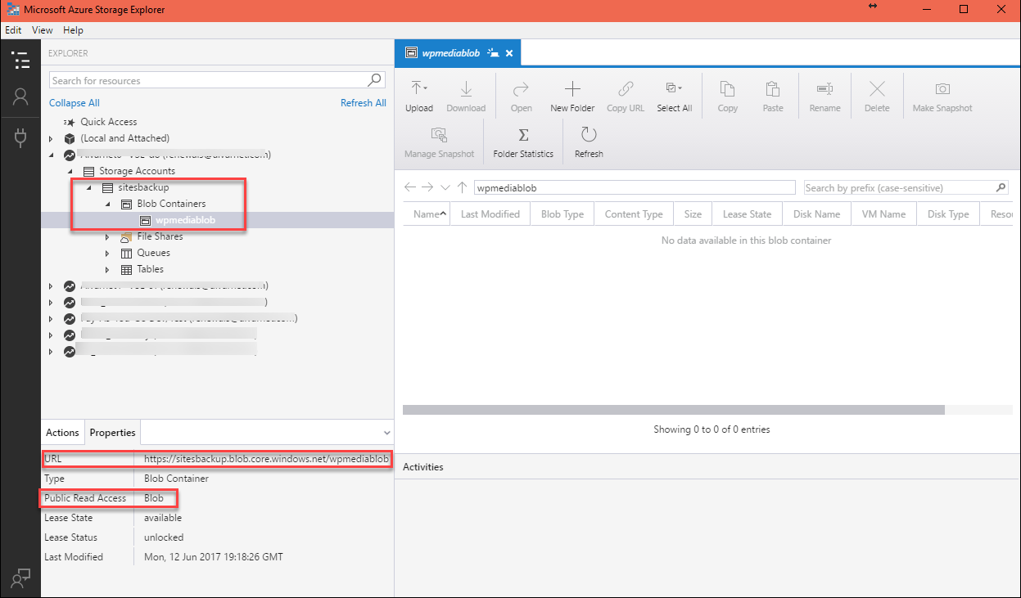Screen dimensions: 1021x598
Task: Click the Download toolbar button
Action: [466, 97]
